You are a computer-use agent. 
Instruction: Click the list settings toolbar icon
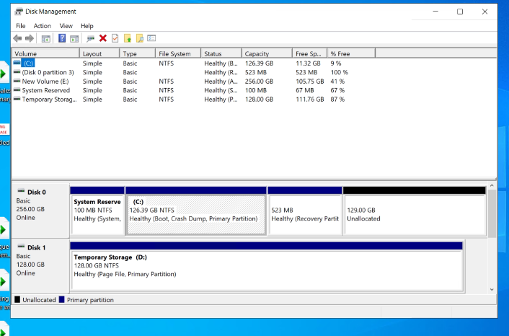pos(151,38)
